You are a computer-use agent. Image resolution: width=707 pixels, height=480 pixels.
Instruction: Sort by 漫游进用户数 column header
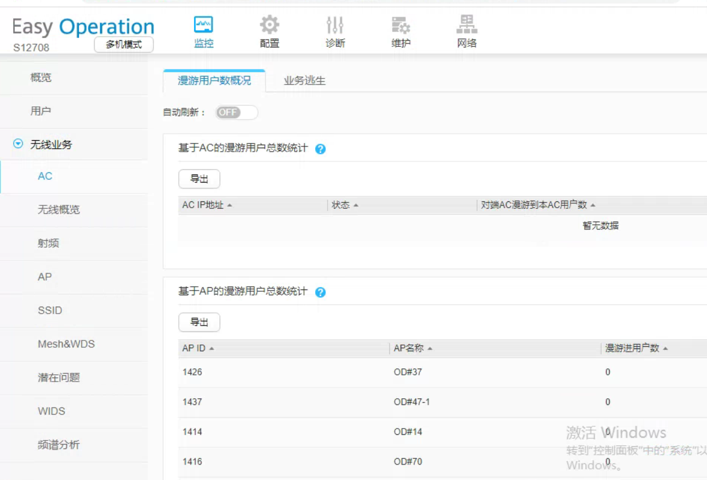[x=636, y=348]
